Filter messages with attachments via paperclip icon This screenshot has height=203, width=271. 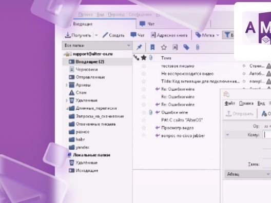coord(198,47)
